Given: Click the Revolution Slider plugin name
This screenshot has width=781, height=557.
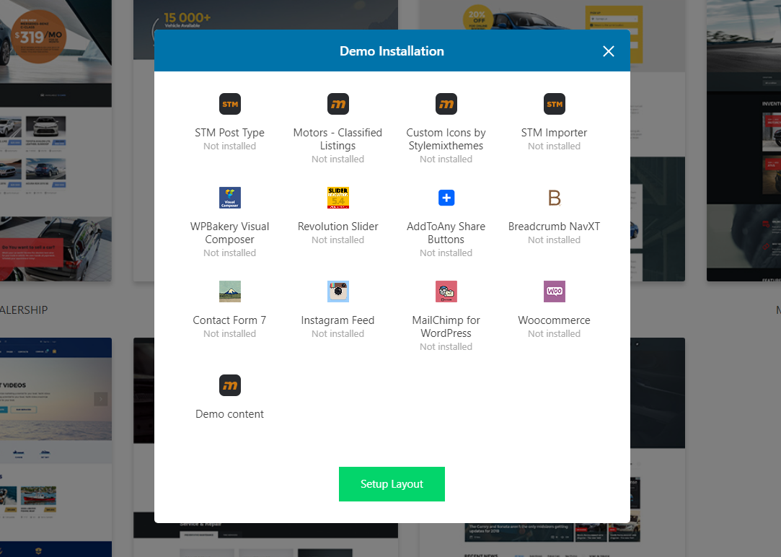Looking at the screenshot, I should pos(337,227).
